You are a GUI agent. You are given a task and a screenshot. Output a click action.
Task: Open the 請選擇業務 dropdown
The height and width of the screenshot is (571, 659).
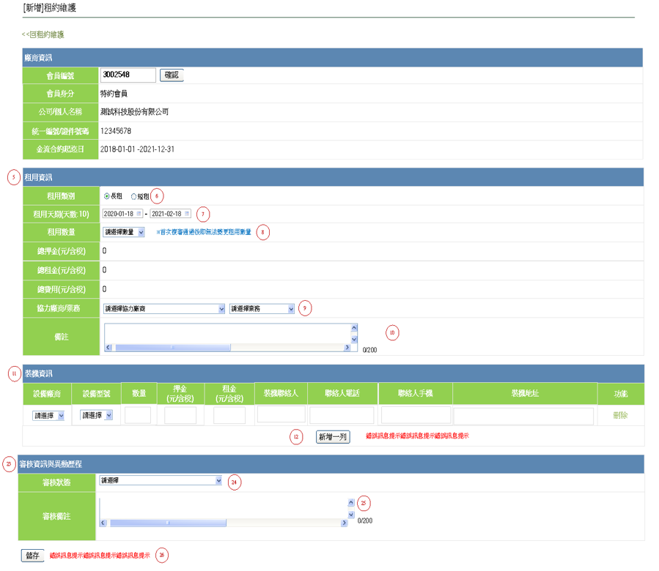pos(262,309)
